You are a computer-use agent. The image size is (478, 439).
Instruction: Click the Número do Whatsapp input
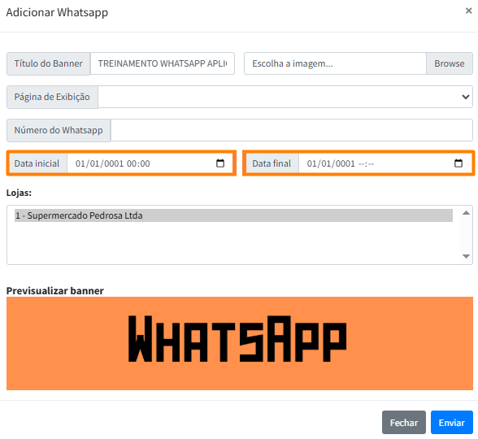(x=292, y=130)
